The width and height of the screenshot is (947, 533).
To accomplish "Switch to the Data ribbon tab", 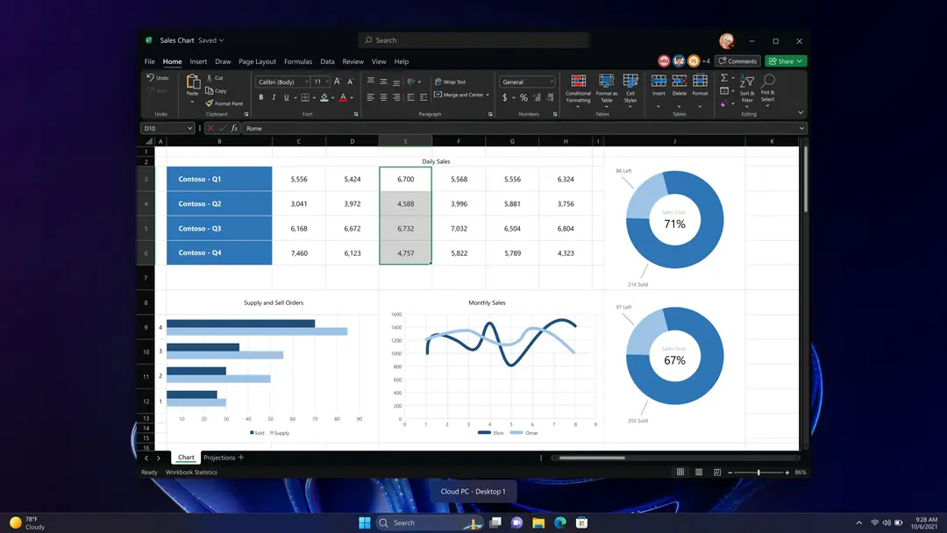I will tap(327, 61).
